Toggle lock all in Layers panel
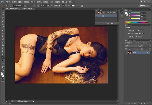The height and width of the screenshot is (105, 152). tap(137, 49)
